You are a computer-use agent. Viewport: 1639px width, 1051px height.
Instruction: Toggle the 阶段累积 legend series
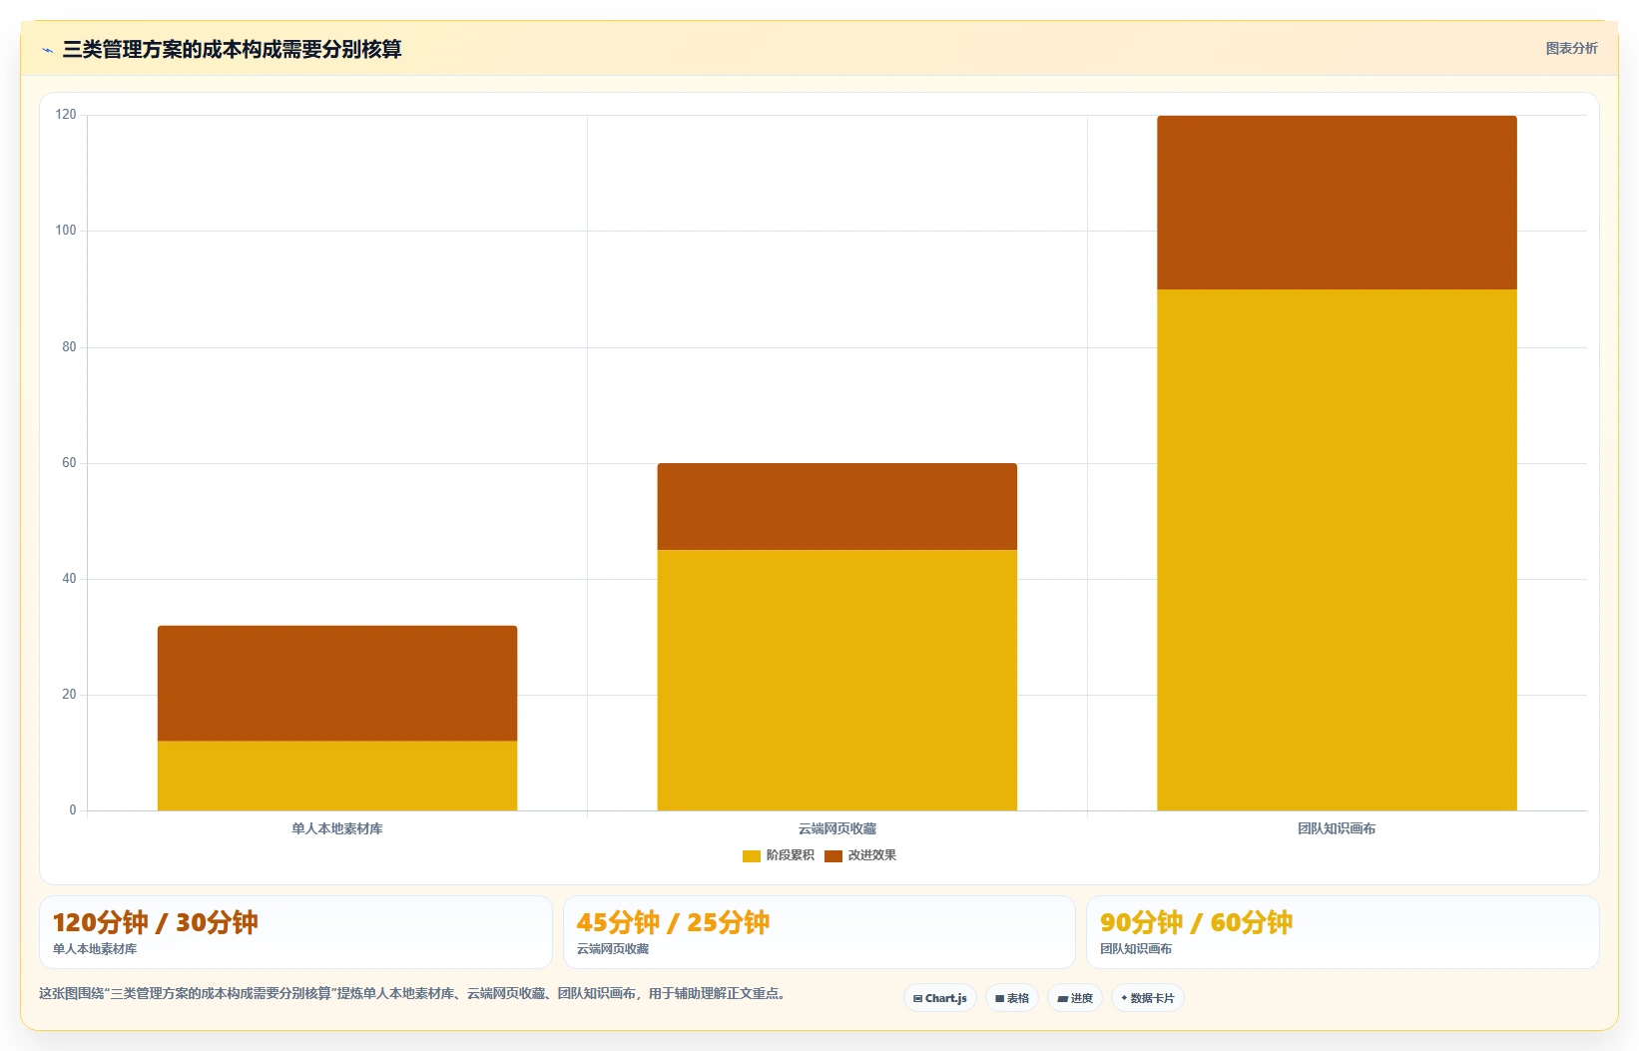[779, 855]
